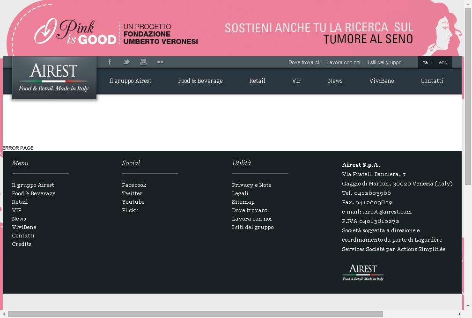Click I siti del gruppo footer link
This screenshot has height=318, width=472.
click(253, 227)
